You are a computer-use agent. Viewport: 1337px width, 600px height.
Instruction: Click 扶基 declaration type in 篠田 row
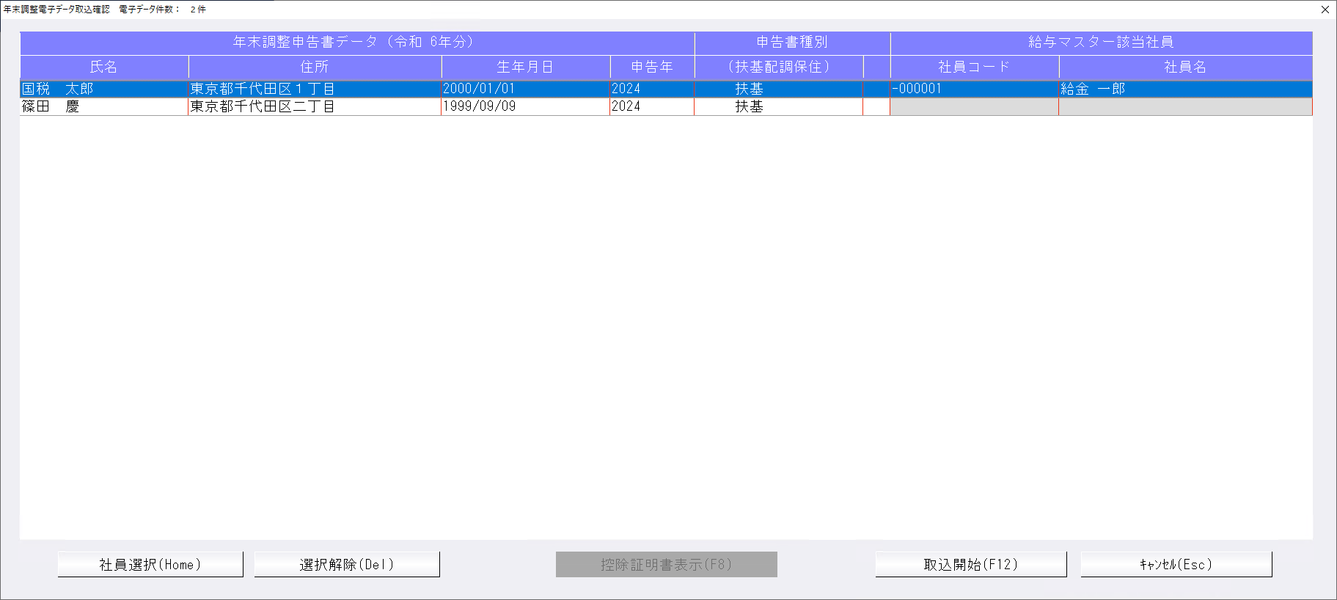pos(750,106)
